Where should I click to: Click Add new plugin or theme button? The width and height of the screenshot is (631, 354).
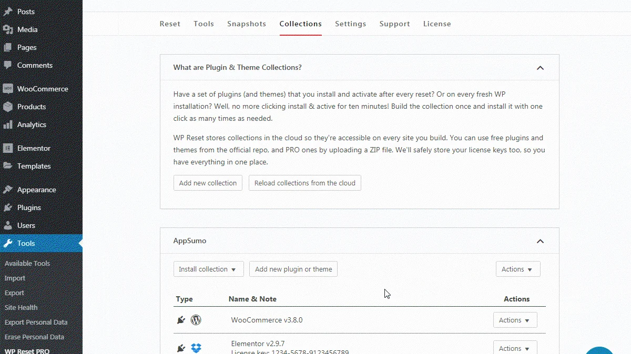293,269
